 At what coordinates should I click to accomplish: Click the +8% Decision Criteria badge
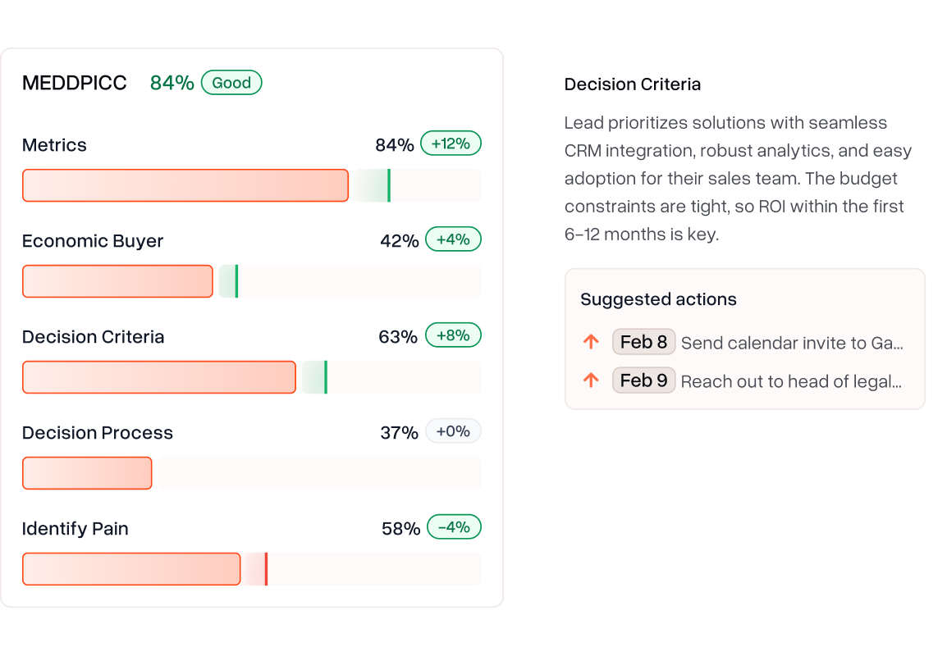pyautogui.click(x=453, y=335)
